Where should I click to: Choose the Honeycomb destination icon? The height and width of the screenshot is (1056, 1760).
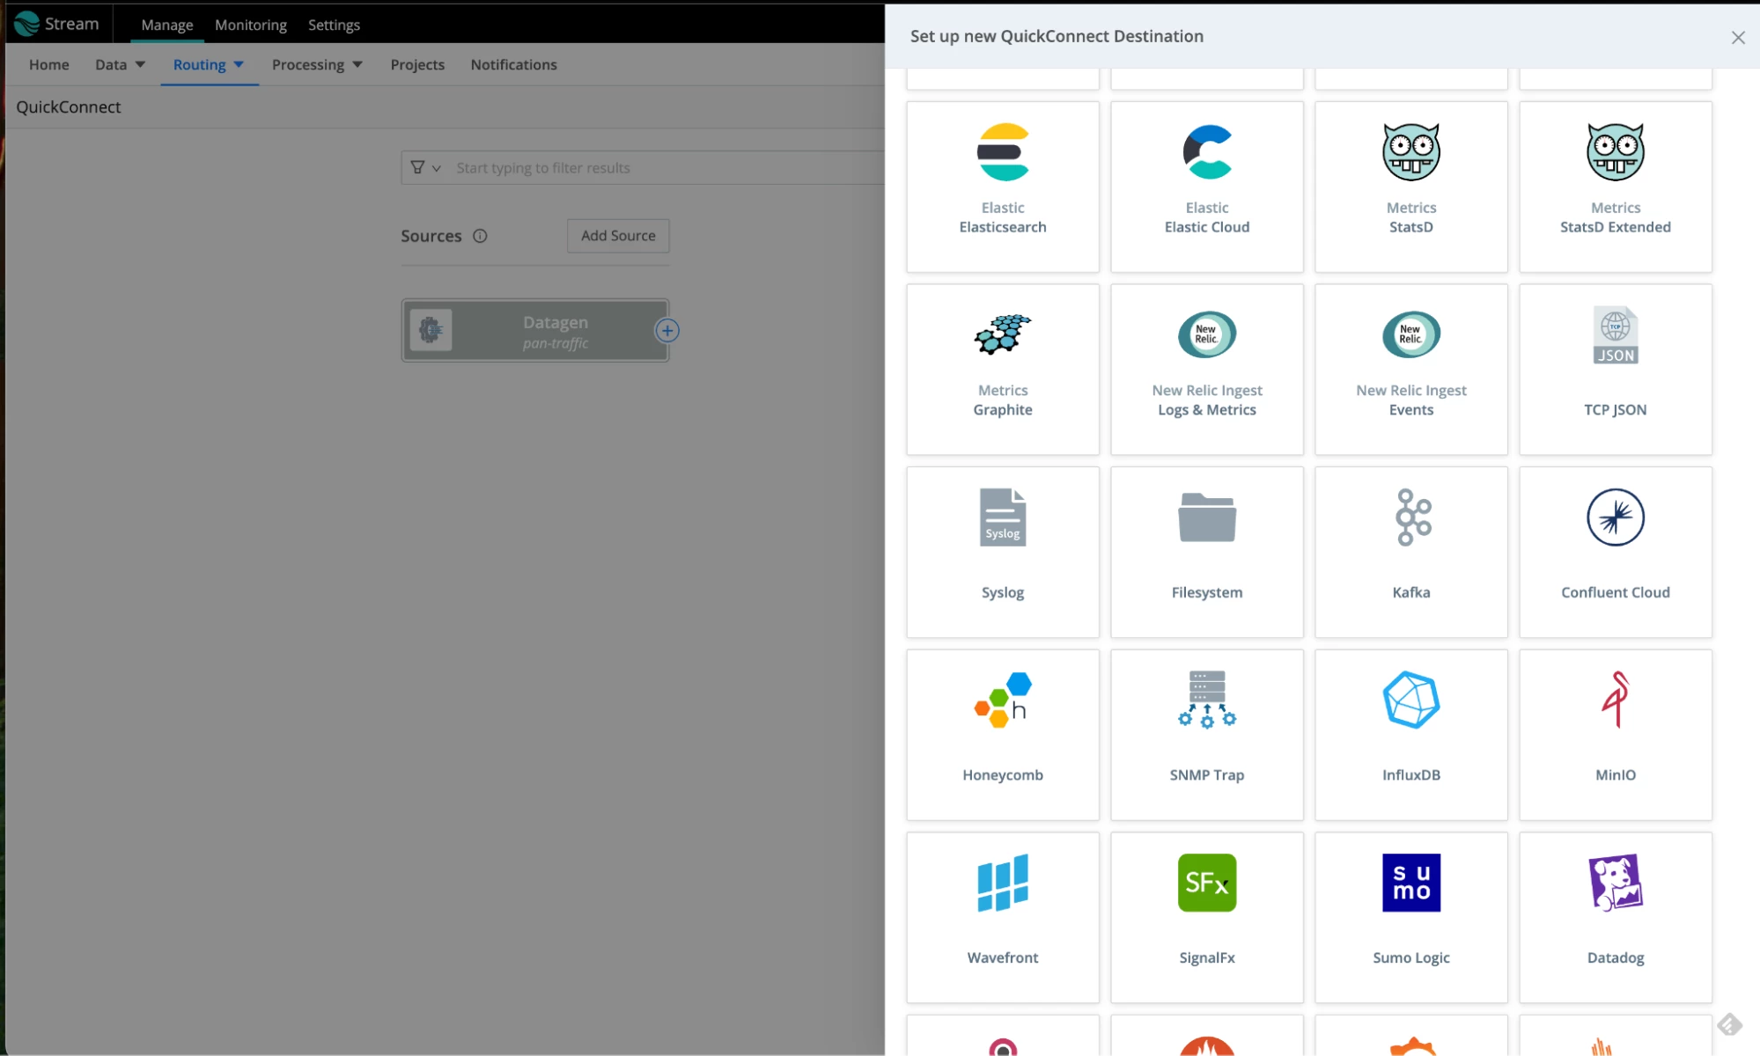tap(1003, 700)
